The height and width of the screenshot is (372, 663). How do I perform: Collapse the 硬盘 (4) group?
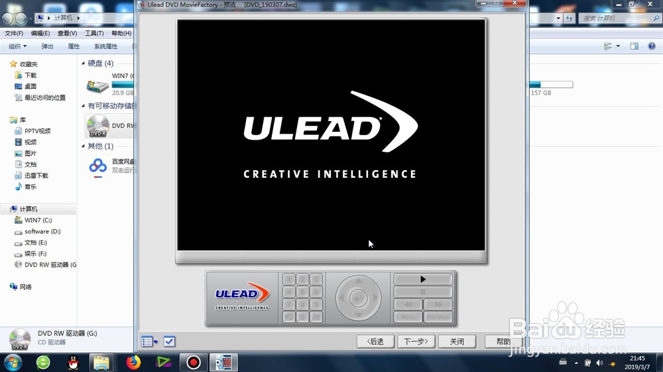tap(84, 64)
